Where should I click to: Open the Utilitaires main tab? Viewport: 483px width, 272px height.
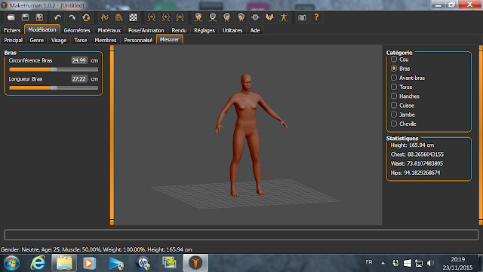pos(232,30)
